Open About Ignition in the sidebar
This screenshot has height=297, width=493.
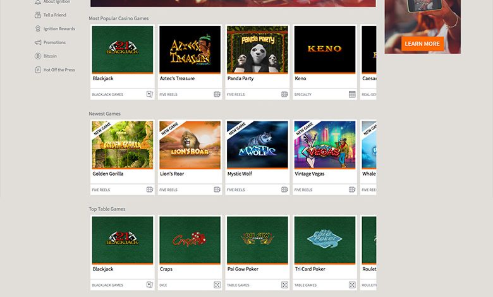[x=57, y=2]
